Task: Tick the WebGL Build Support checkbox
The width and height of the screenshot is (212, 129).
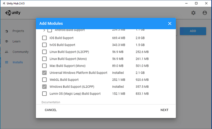Action: pos(44,80)
